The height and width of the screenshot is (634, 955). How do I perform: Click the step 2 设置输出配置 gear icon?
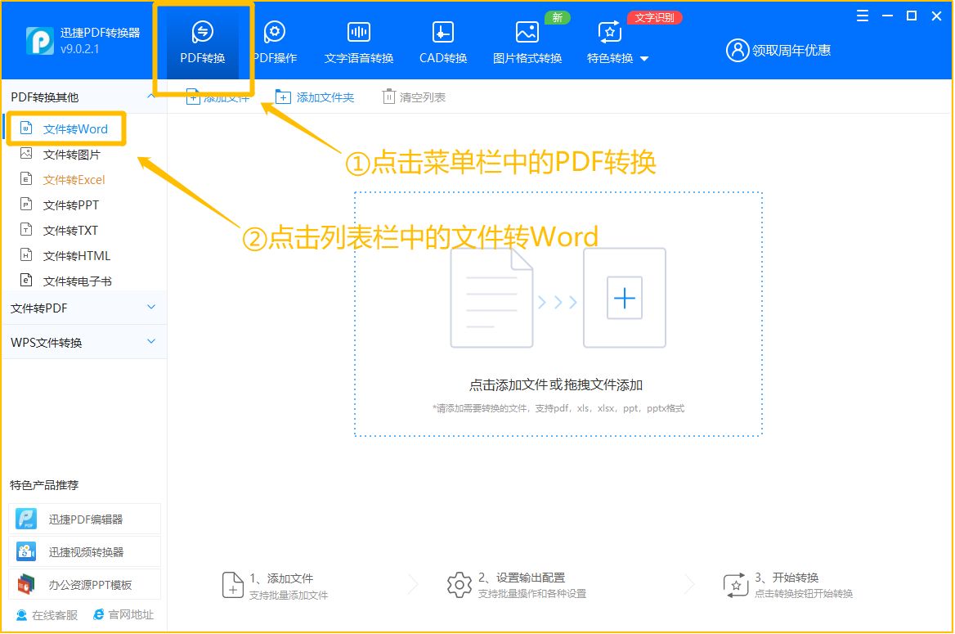click(x=460, y=585)
